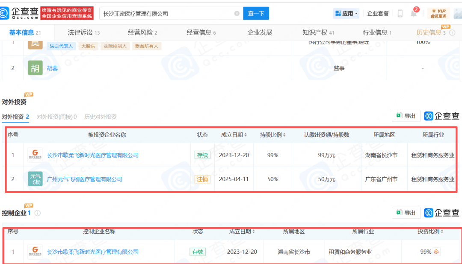
Task: Switch to 企业发展 tab
Action: pyautogui.click(x=260, y=32)
